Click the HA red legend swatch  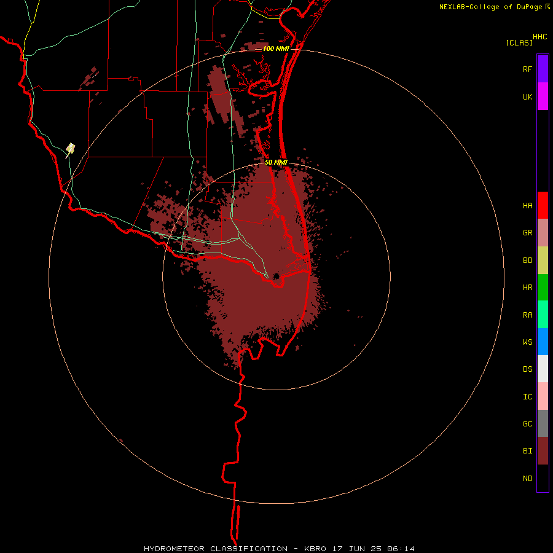coord(543,205)
